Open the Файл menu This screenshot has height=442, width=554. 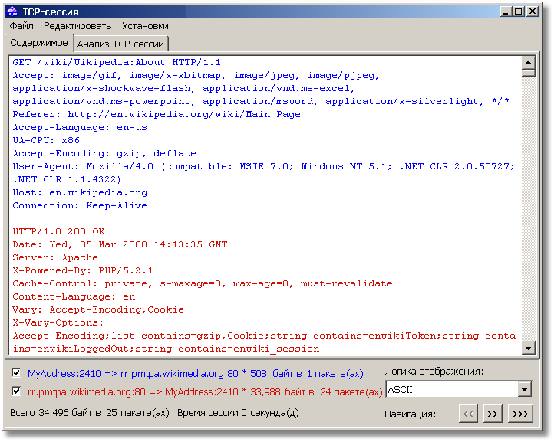(21, 26)
